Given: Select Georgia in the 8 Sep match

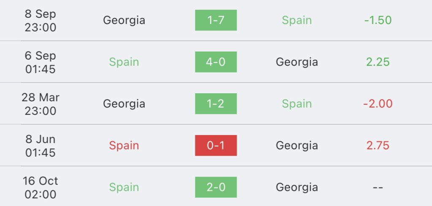Looking at the screenshot, I should pos(124,20).
